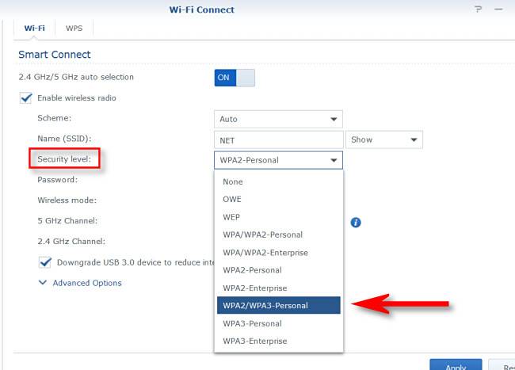Toggle the 2.4 GHz/5 GHz auto selection switch
This screenshot has width=515, height=370.
pos(235,78)
